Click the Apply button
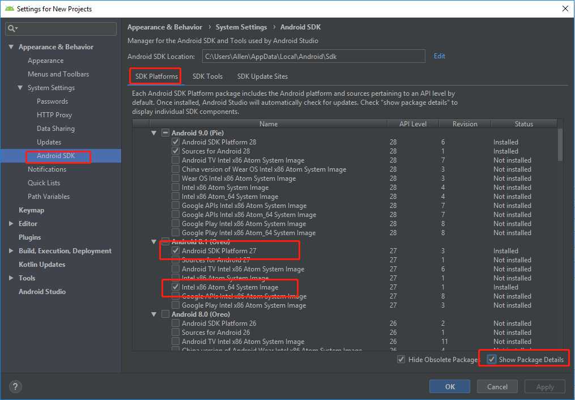The image size is (575, 400). (545, 386)
